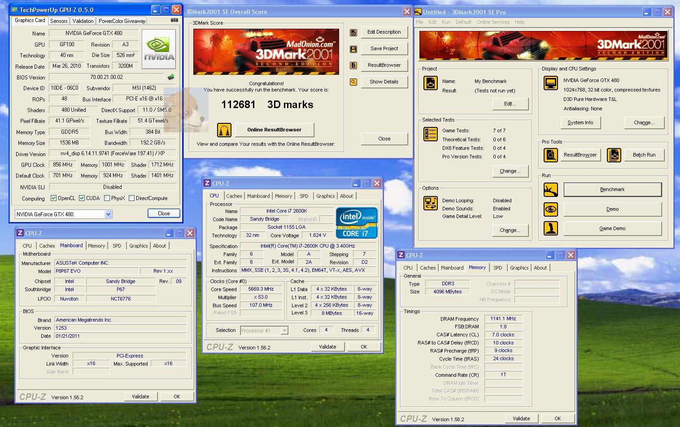Click the Benchmark button
680x427 pixels.
[612, 190]
